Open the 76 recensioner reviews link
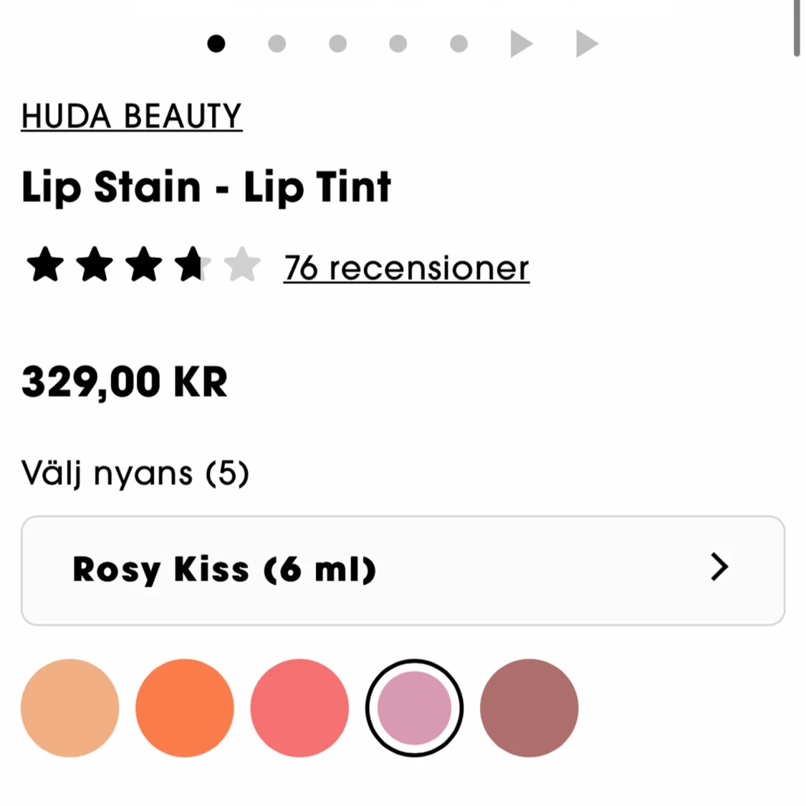806x806 pixels. 406,267
